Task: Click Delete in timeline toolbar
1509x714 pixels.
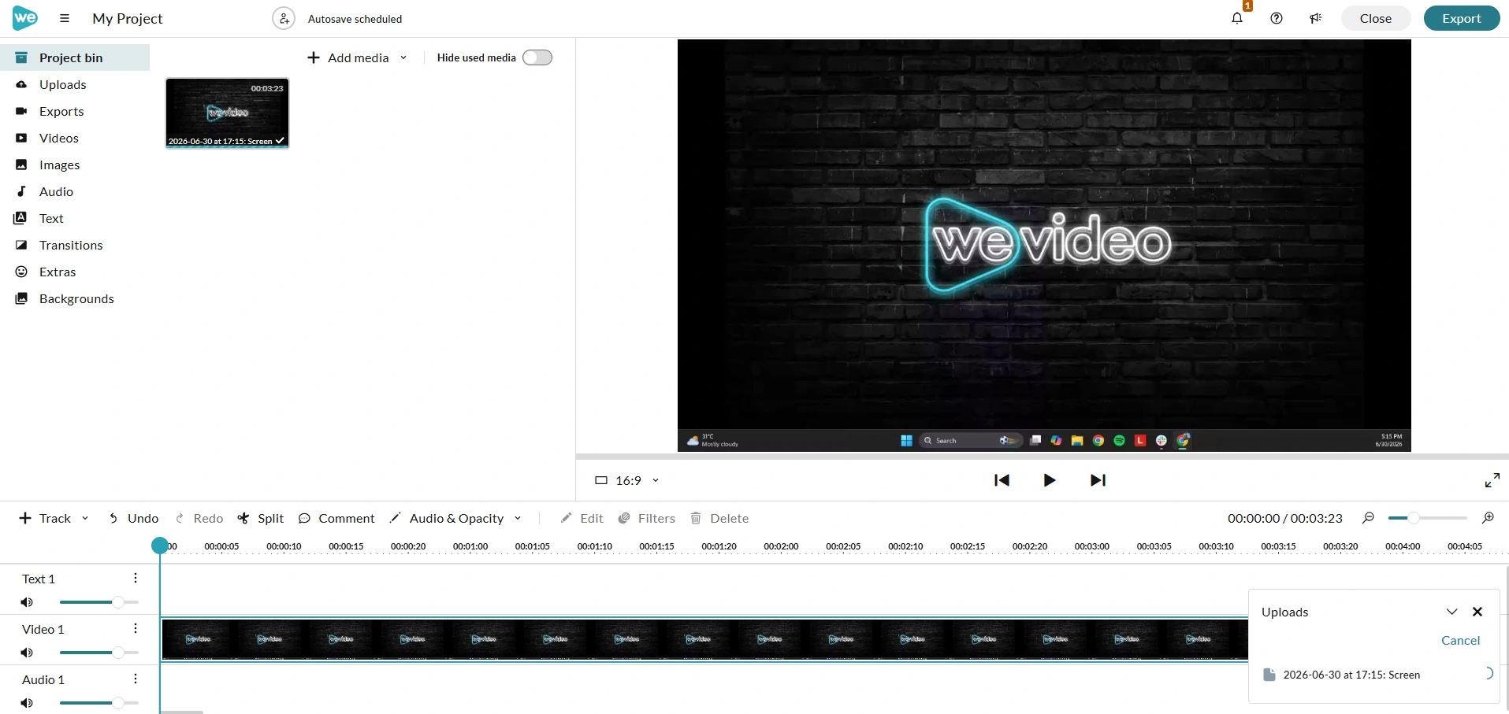Action: 719,518
